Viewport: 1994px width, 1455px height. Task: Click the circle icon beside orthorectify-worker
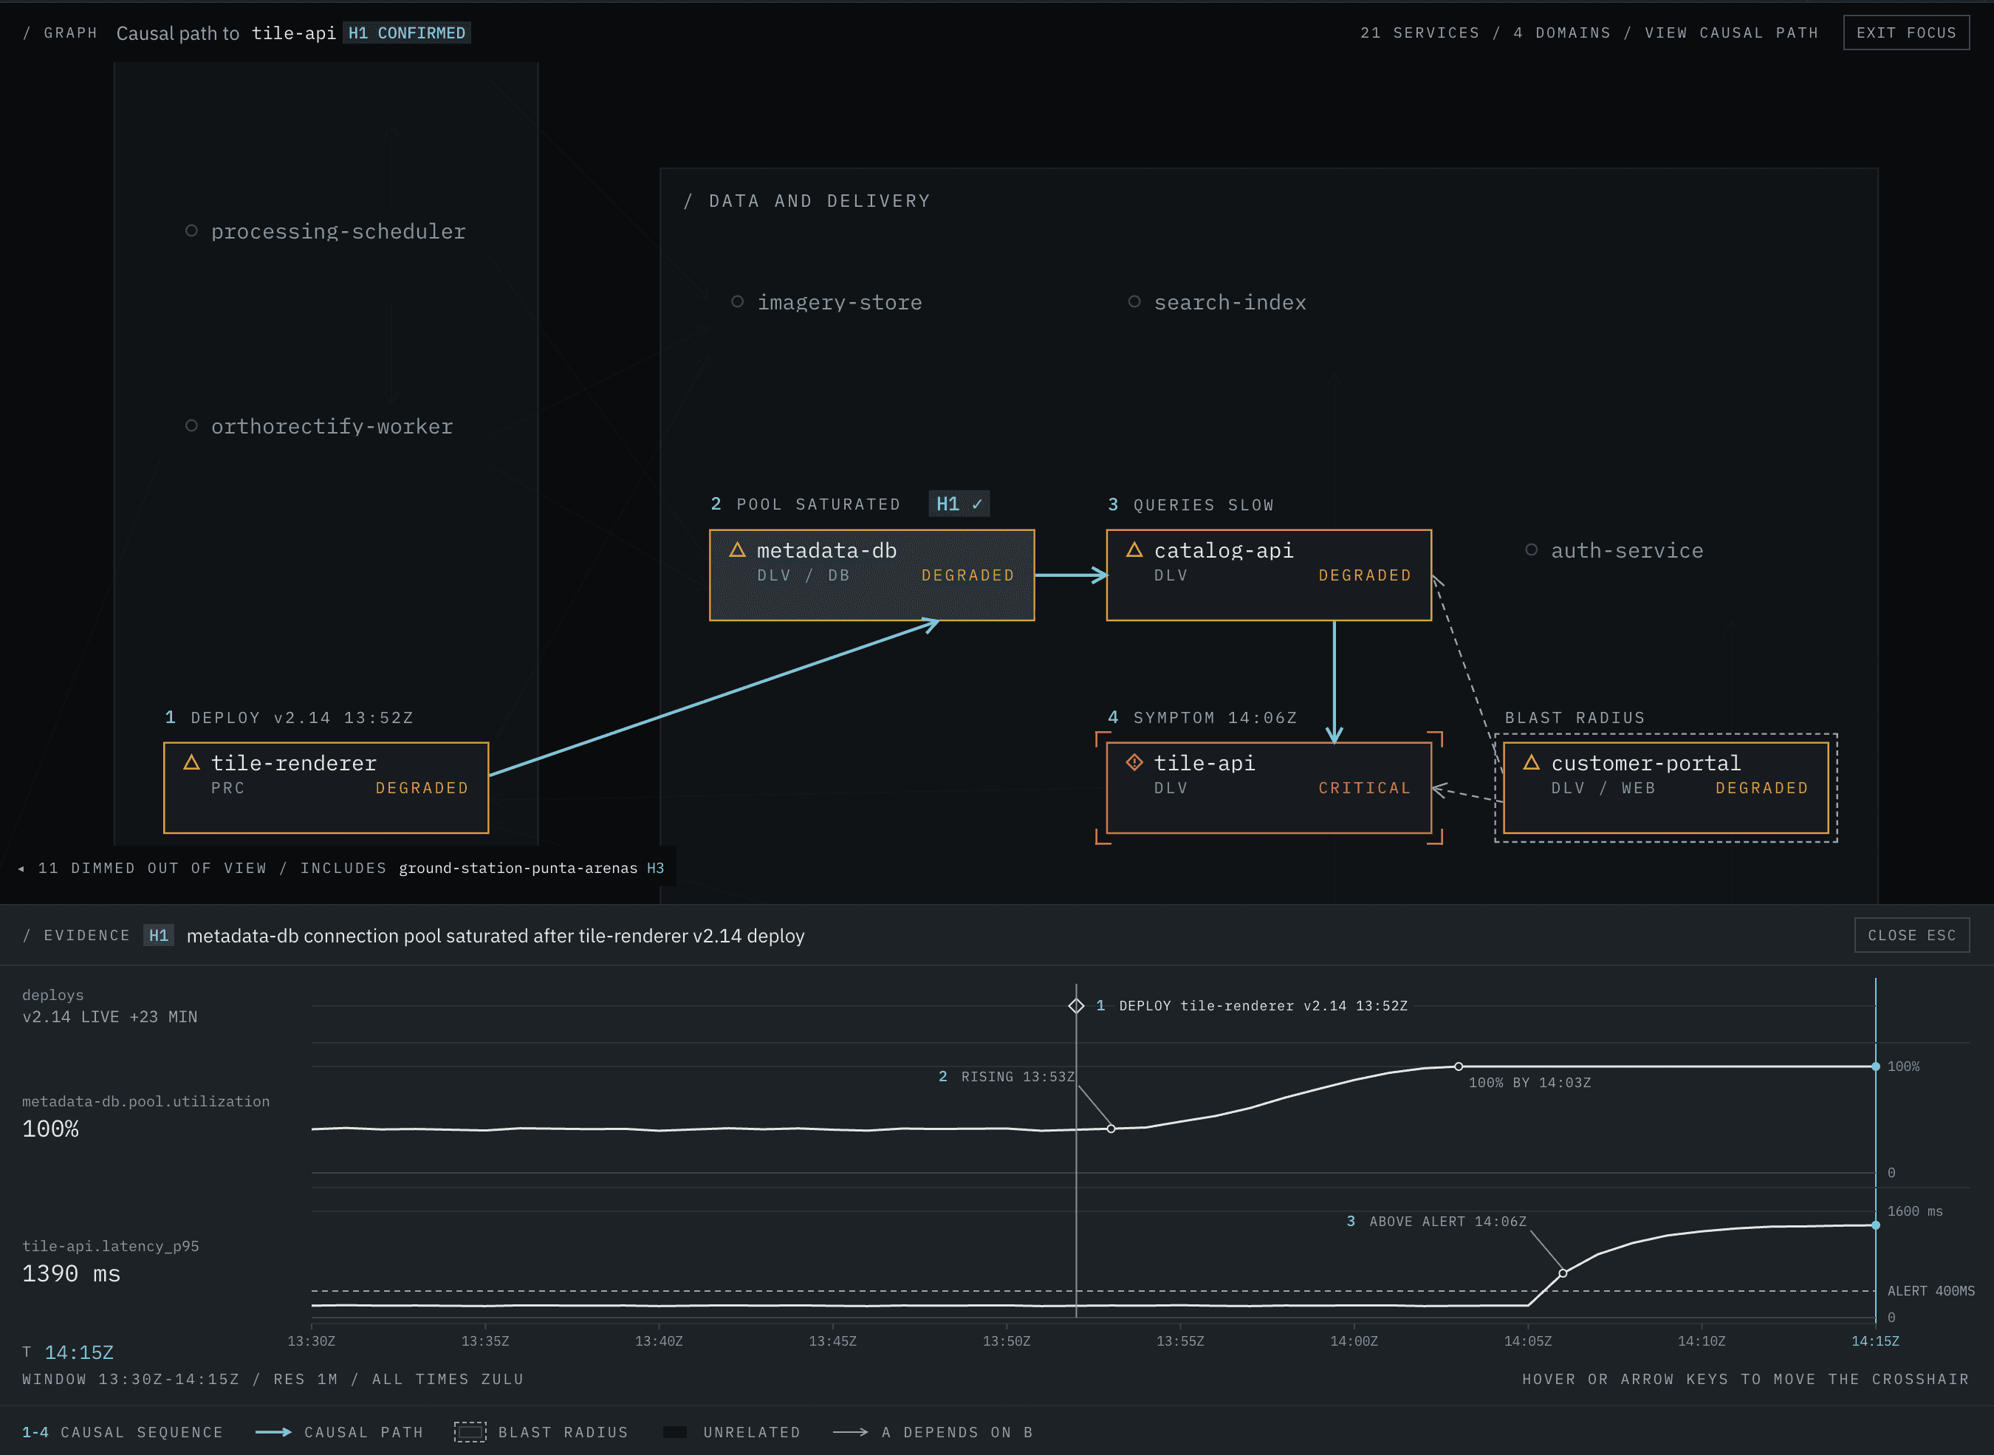point(191,425)
